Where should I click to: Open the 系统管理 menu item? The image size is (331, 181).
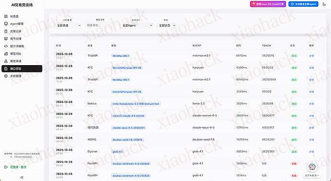coord(22,76)
